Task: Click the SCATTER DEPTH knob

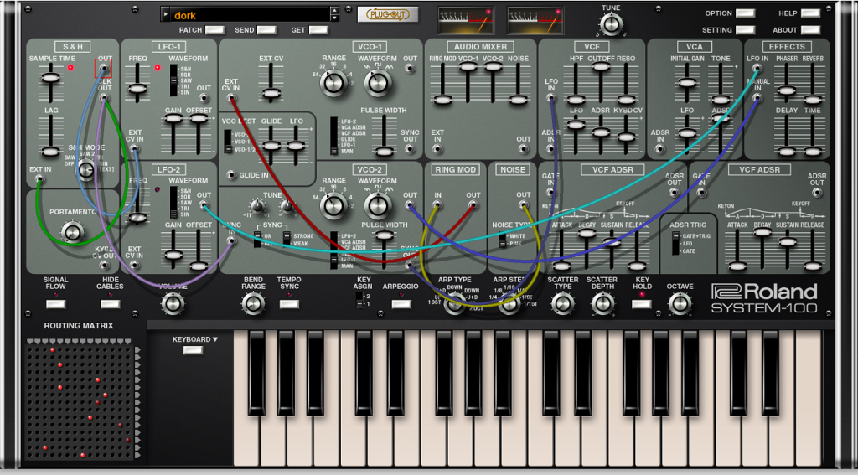Action: [x=602, y=304]
